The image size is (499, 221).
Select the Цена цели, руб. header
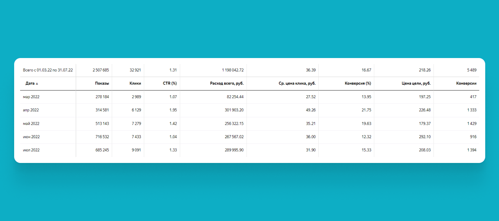(x=416, y=83)
